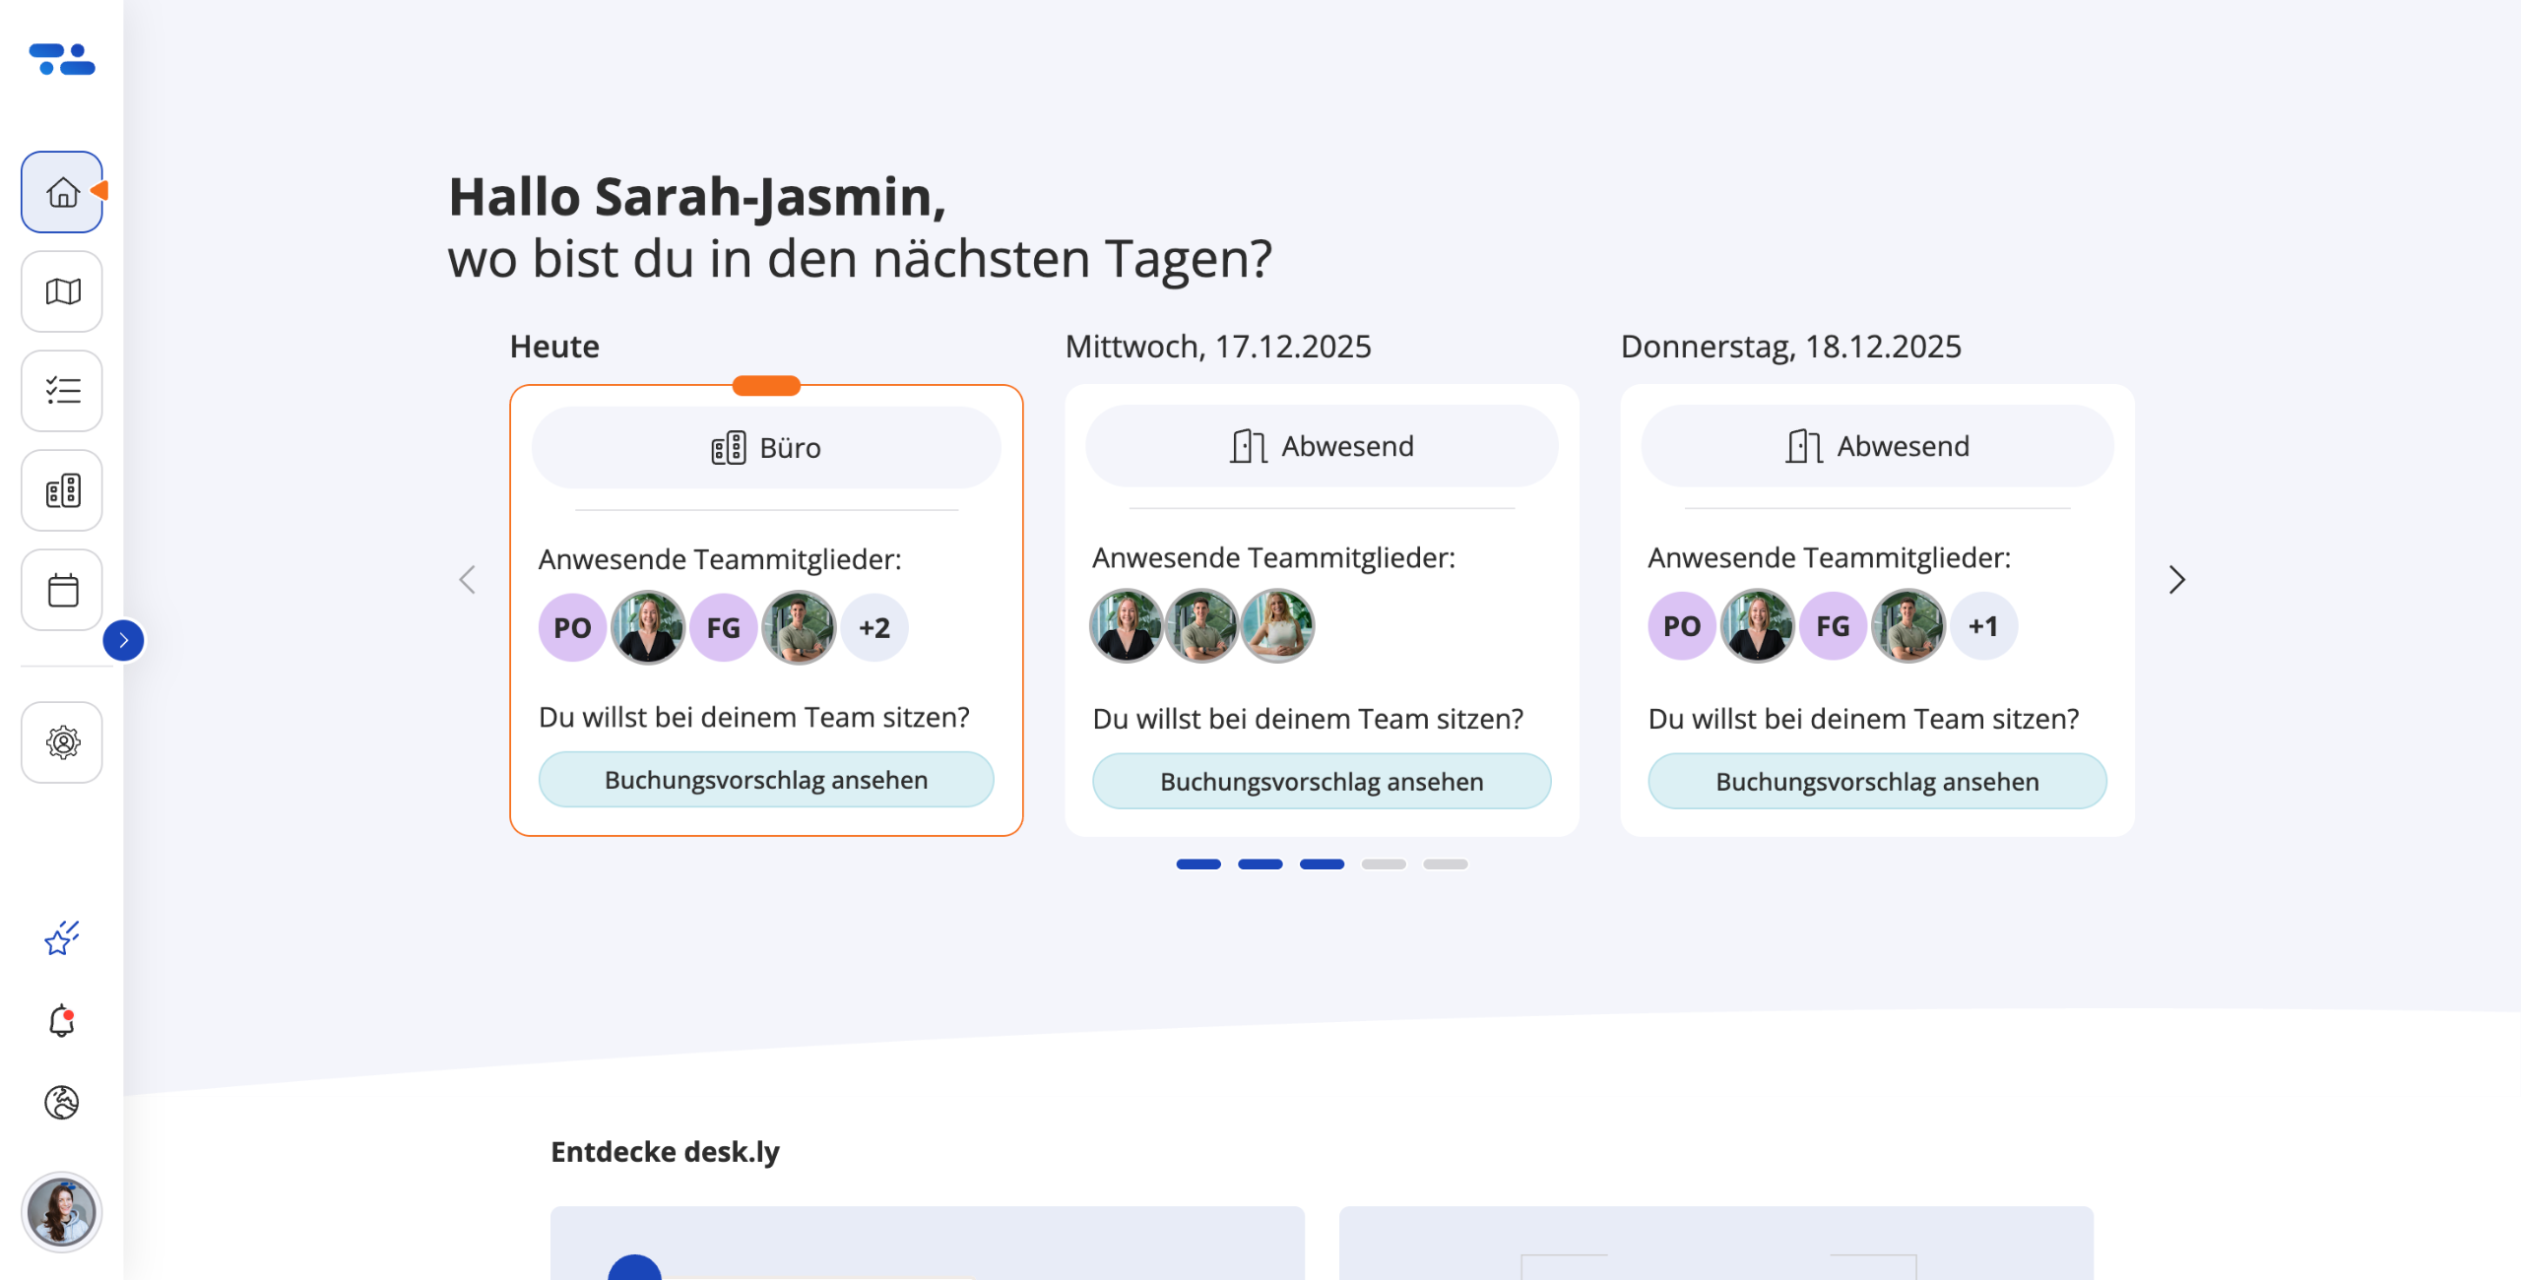Open the settings gear icon
The image size is (2521, 1280).
(x=62, y=742)
